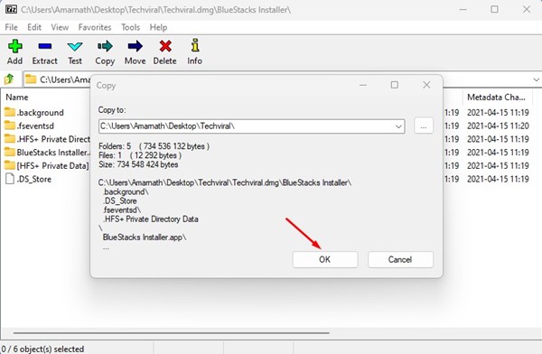This screenshot has height=354, width=542.
Task: Click the Delete toolbar icon
Action: tap(165, 46)
